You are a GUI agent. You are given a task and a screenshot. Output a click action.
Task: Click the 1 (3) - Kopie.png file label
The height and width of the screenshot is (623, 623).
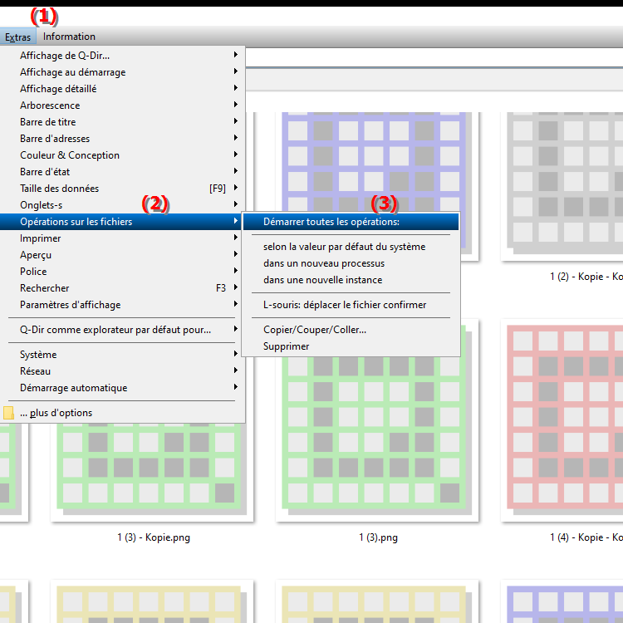tap(154, 537)
